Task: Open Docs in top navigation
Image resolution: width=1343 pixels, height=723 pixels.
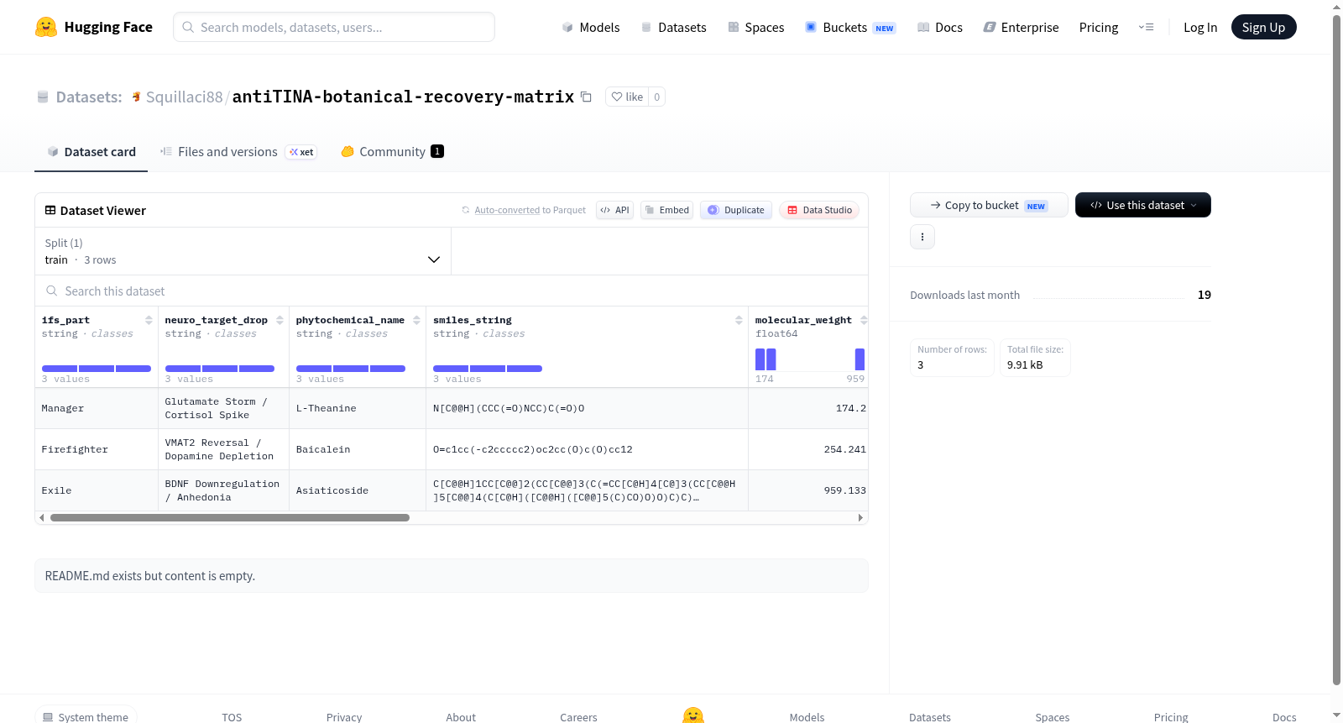Action: coord(940,27)
